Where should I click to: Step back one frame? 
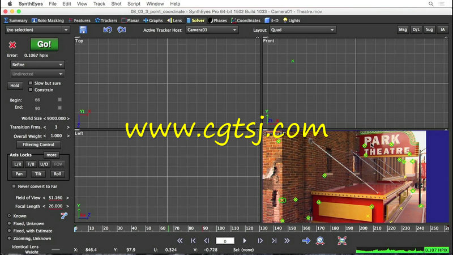[206, 240]
